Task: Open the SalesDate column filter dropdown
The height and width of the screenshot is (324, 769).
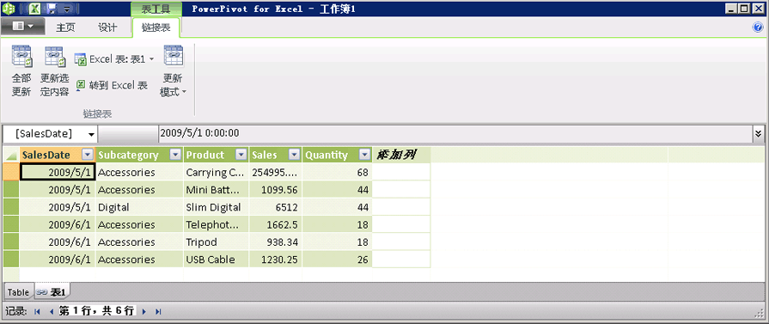Action: point(88,156)
